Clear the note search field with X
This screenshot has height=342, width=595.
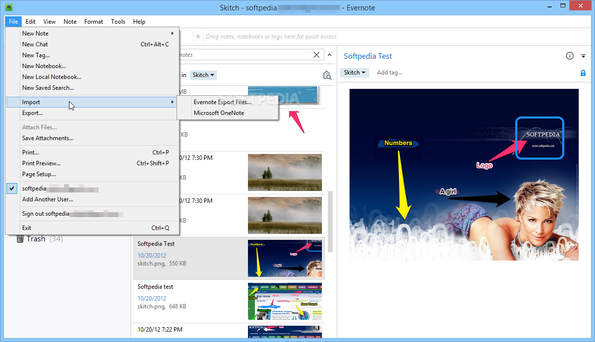point(317,55)
